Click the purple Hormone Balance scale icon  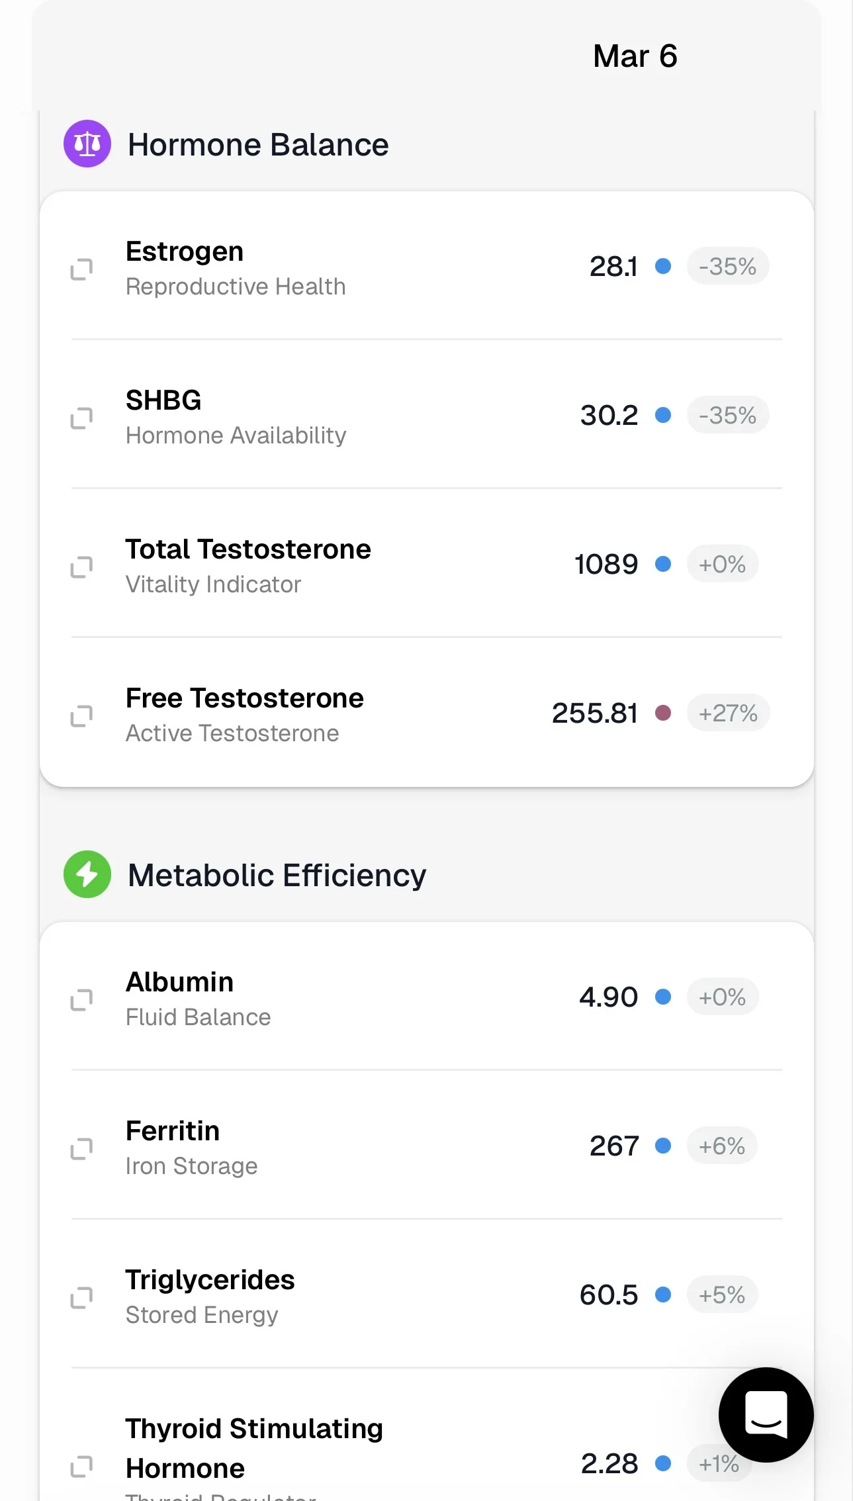click(87, 144)
